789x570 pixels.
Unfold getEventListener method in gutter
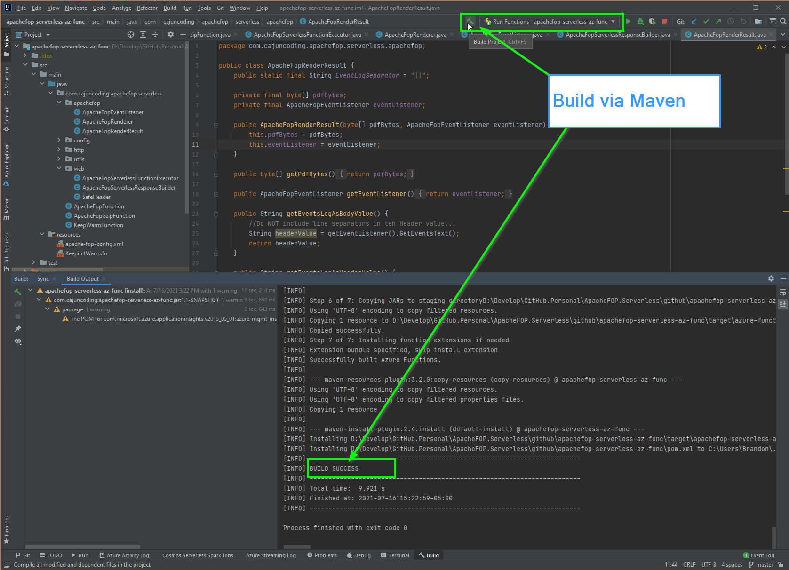[x=216, y=194]
